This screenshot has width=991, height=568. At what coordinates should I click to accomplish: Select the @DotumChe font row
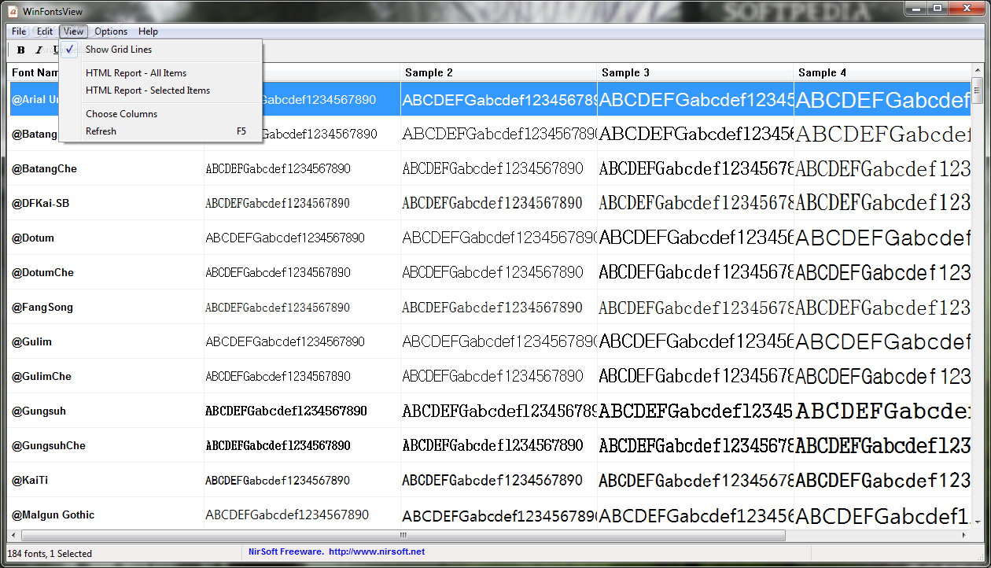[x=490, y=272]
